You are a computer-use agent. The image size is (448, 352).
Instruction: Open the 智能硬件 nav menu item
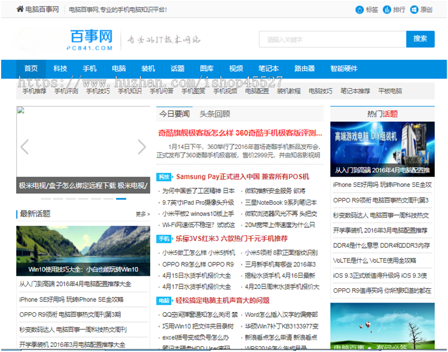(x=344, y=68)
